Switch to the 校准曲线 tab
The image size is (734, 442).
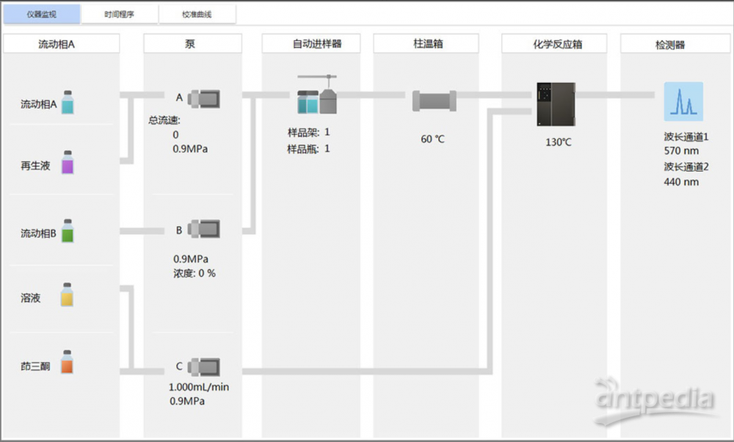pos(196,14)
